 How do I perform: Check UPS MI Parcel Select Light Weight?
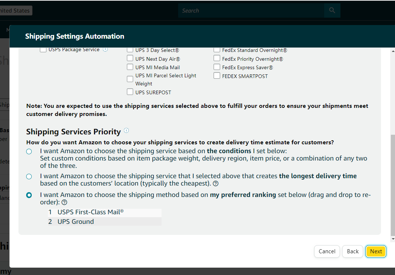[x=130, y=79]
